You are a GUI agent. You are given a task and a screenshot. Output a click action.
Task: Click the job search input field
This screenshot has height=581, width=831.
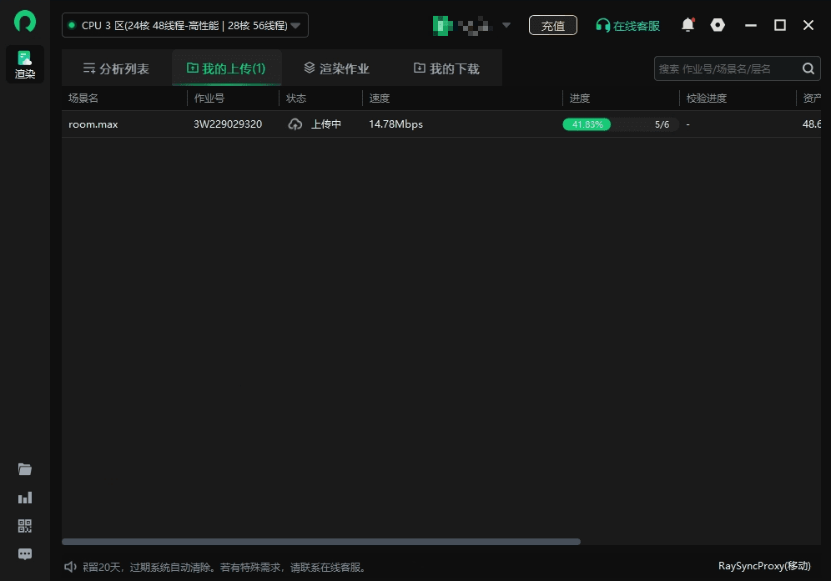tap(726, 68)
